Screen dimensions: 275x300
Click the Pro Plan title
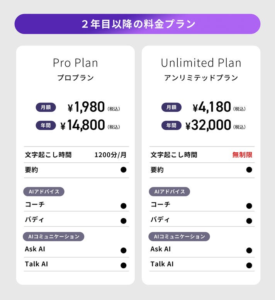point(75,63)
